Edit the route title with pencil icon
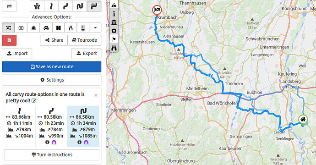Viewport: 316px width, 165px height. pos(34,101)
